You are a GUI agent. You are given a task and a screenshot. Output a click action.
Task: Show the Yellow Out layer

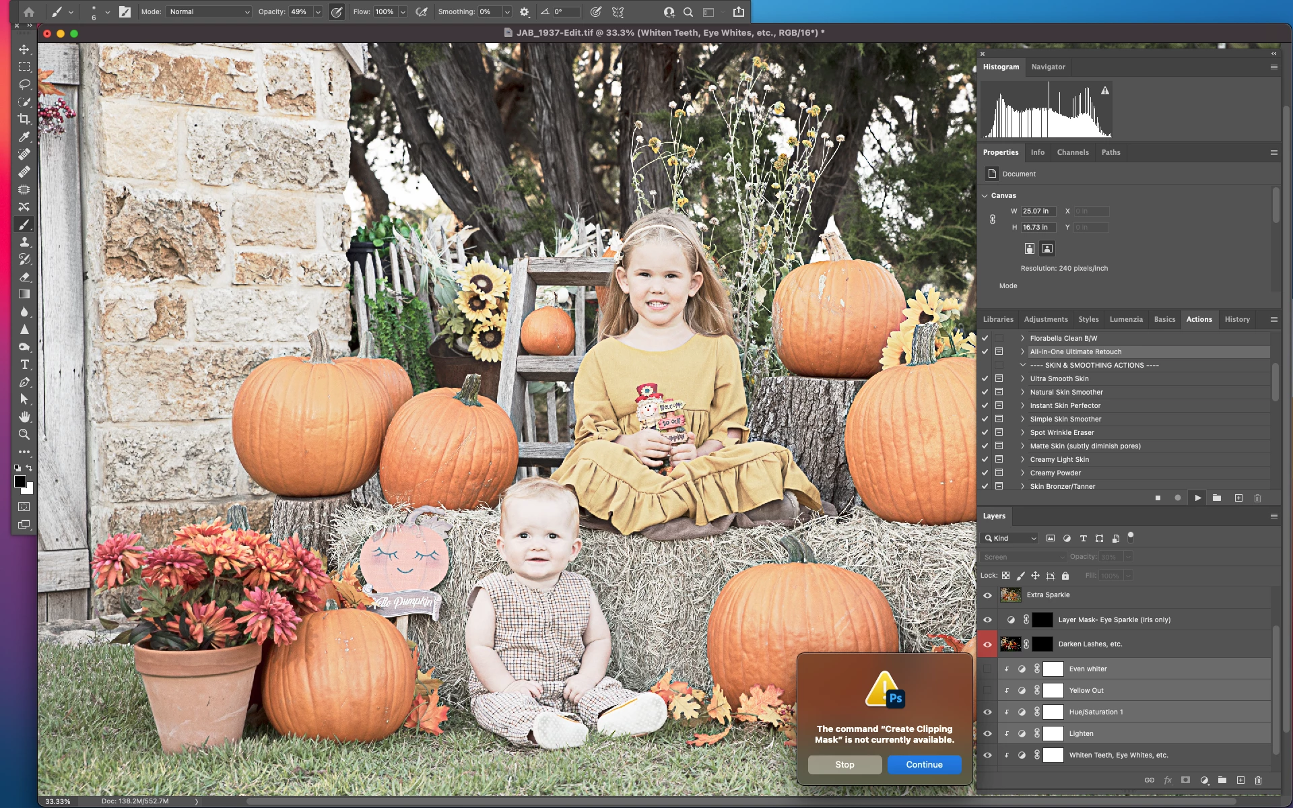[x=987, y=690]
